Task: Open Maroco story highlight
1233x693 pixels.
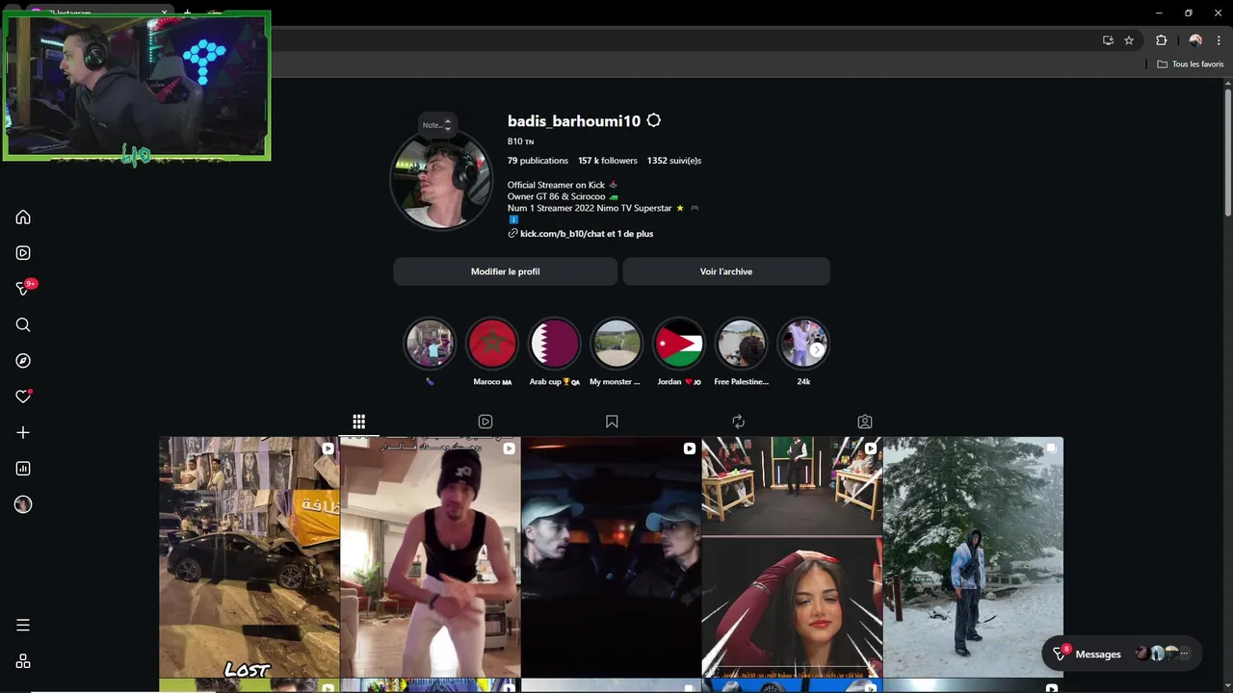Action: (492, 344)
